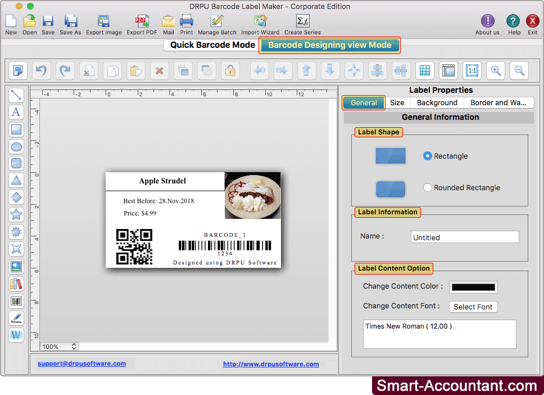Click the Times New Roman font display box
544x395 pixels.
pyautogui.click(x=439, y=334)
